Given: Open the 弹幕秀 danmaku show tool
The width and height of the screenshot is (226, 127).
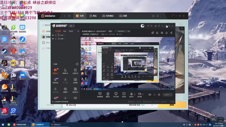Looking at the screenshot, I should pyautogui.click(x=65, y=90).
